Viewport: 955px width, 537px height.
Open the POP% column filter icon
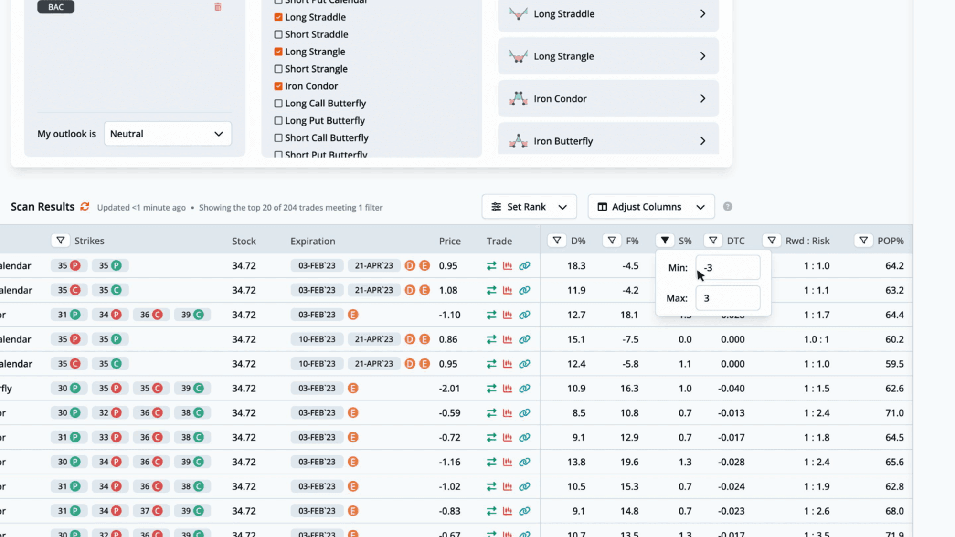(863, 241)
